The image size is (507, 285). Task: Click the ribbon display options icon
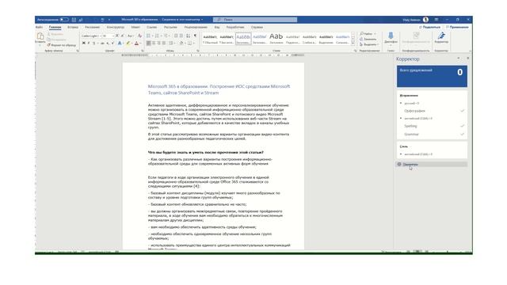coord(436,20)
